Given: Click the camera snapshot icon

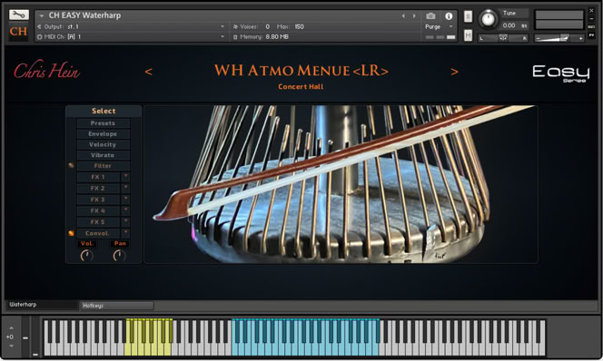Looking at the screenshot, I should coord(430,16).
